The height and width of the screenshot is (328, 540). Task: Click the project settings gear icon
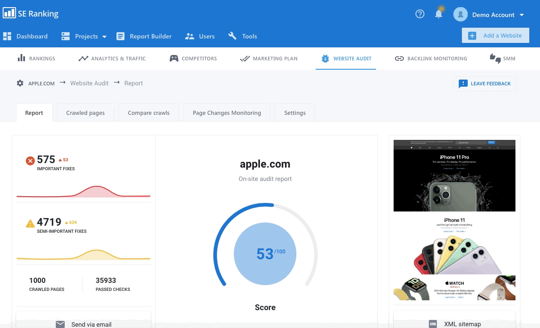click(x=20, y=83)
